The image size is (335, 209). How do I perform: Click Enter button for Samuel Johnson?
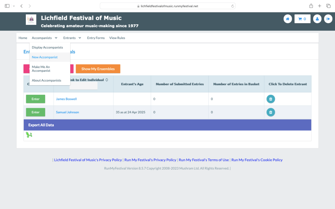35,112
